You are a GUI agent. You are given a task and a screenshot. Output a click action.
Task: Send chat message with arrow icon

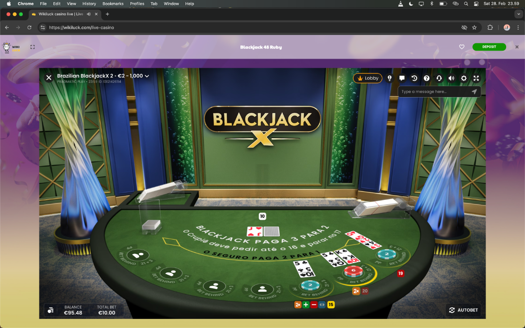[474, 92]
